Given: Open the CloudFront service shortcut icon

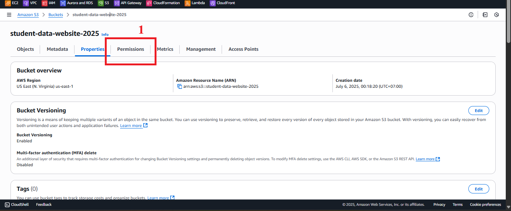Looking at the screenshot, I should 213,3.
